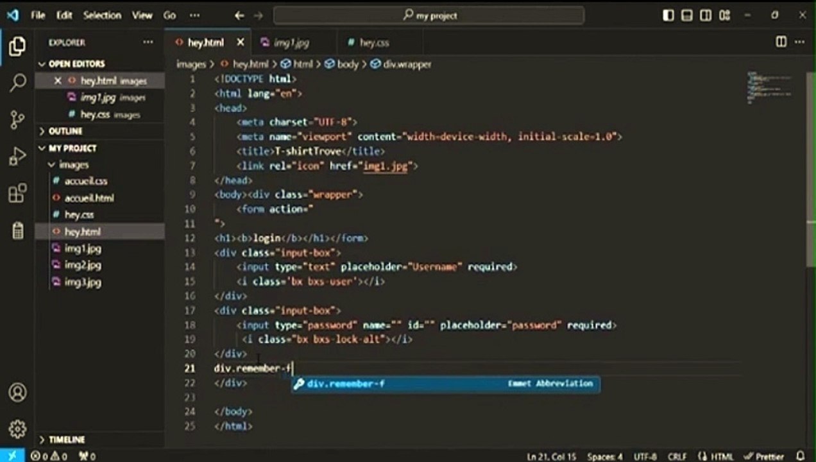This screenshot has height=462, width=816.
Task: Split the editor to the right
Action: click(x=781, y=42)
